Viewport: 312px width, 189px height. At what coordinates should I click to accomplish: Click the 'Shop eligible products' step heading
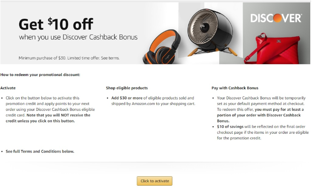pos(127,88)
